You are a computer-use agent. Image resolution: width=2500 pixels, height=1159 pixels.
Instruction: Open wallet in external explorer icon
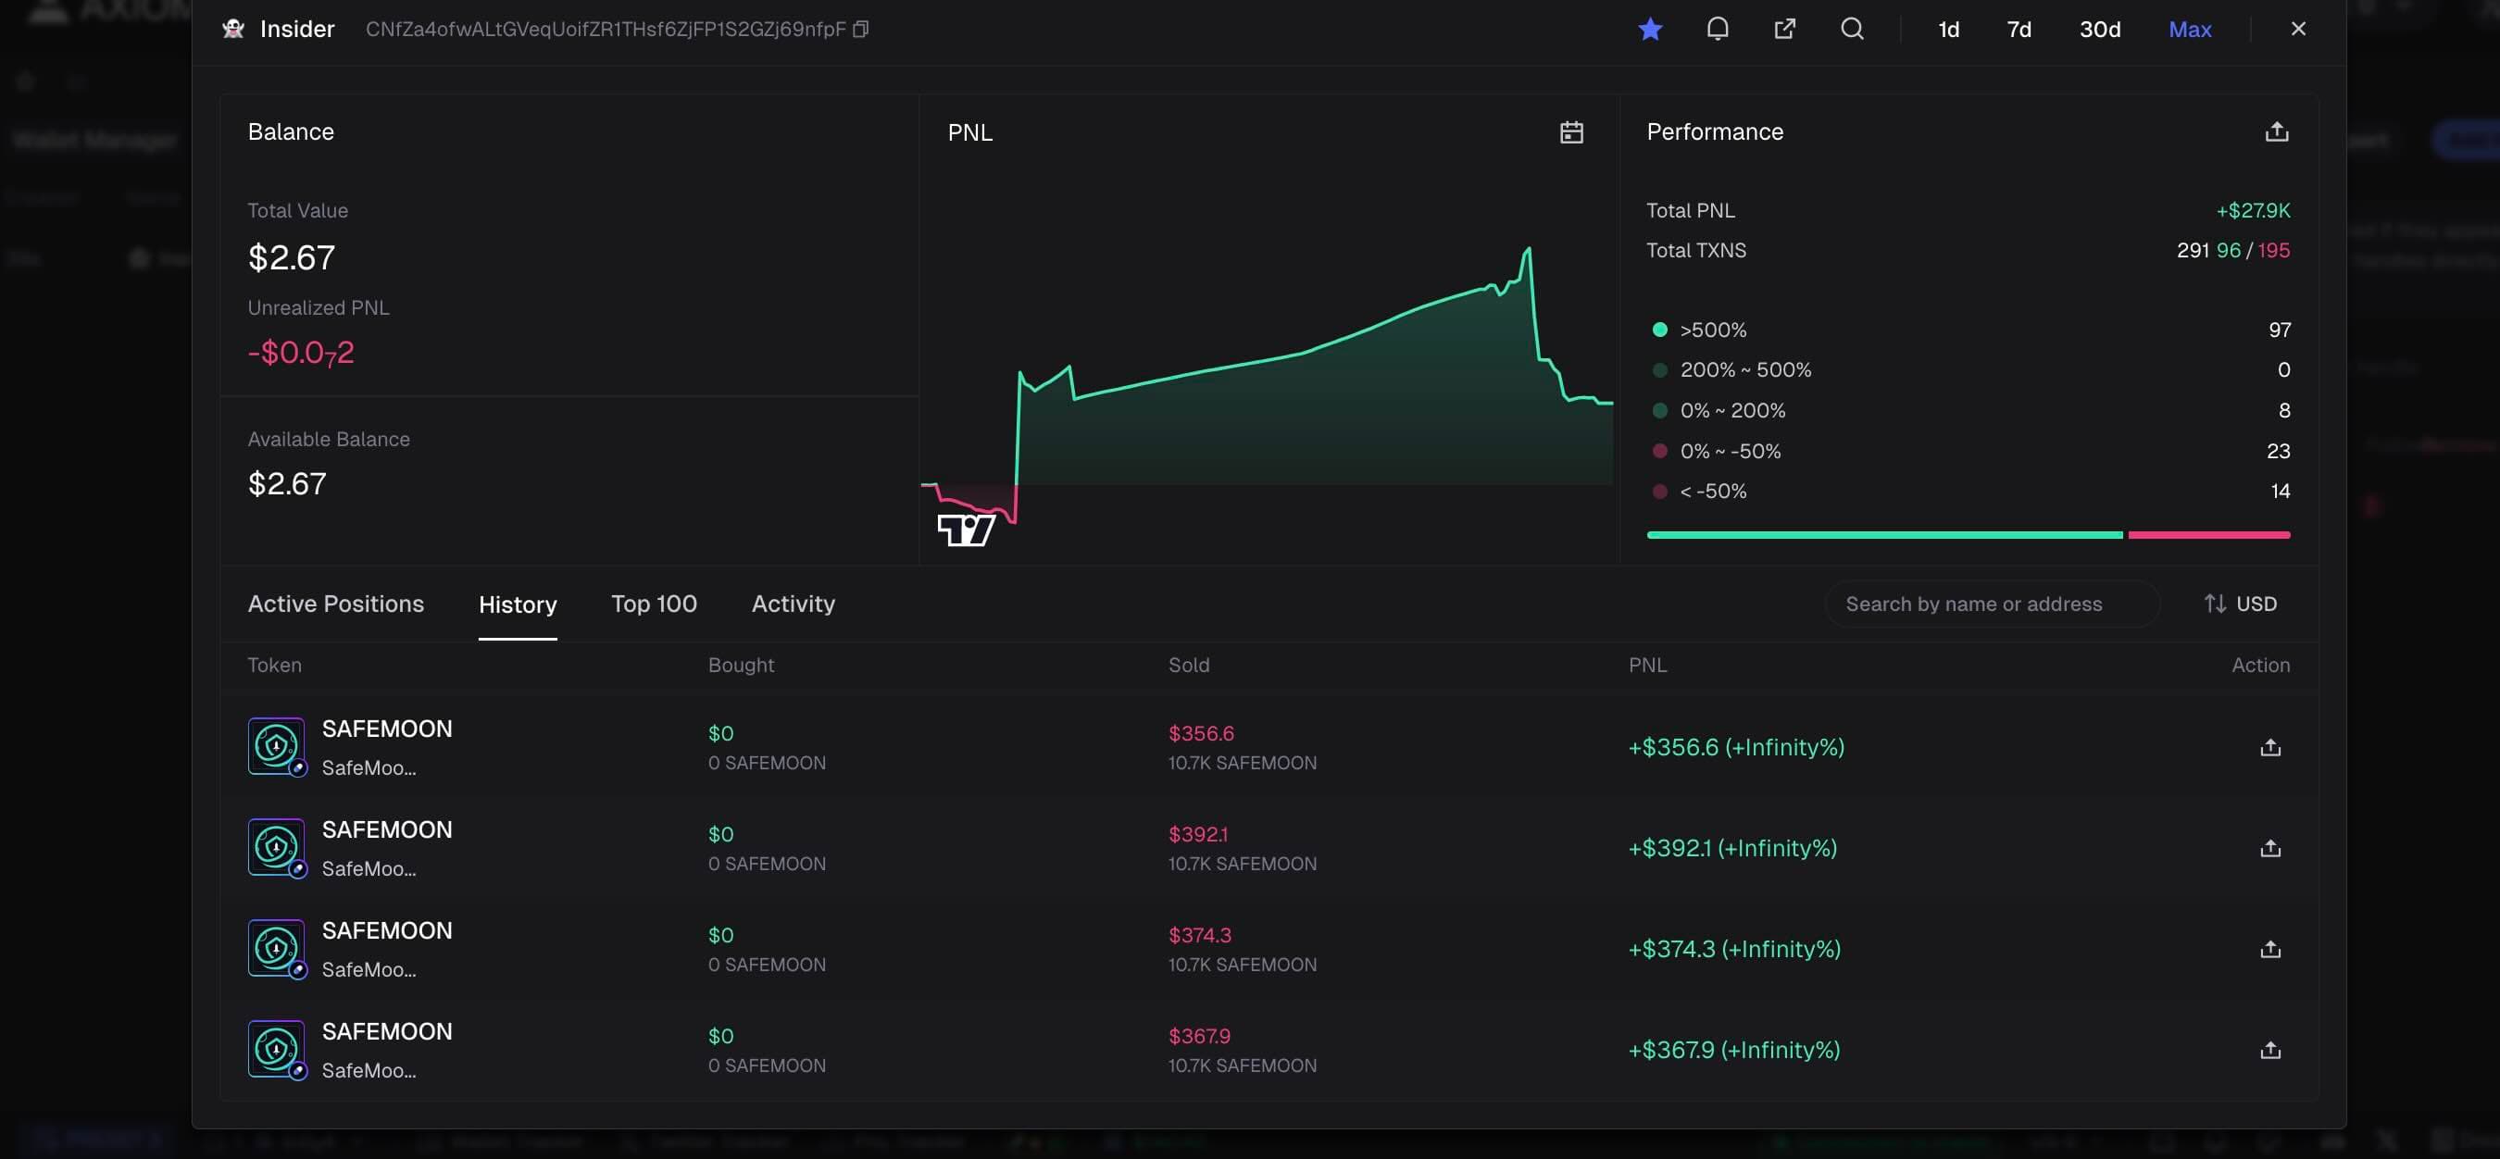tap(1785, 29)
